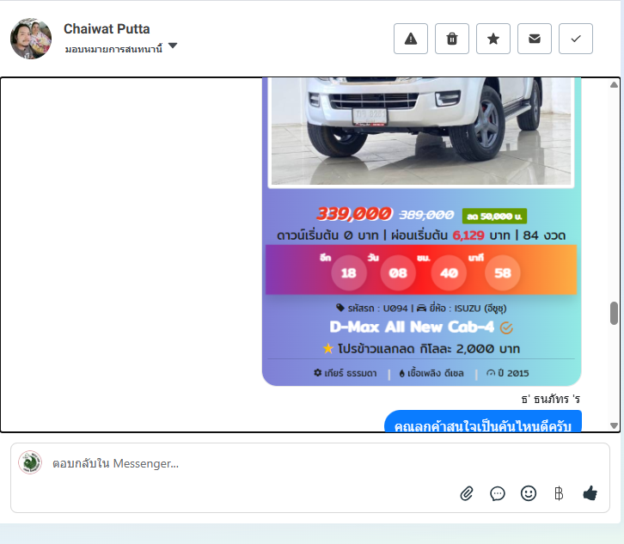Click the green ลด 50,000 discount badge
This screenshot has height=544, width=624.
495,216
